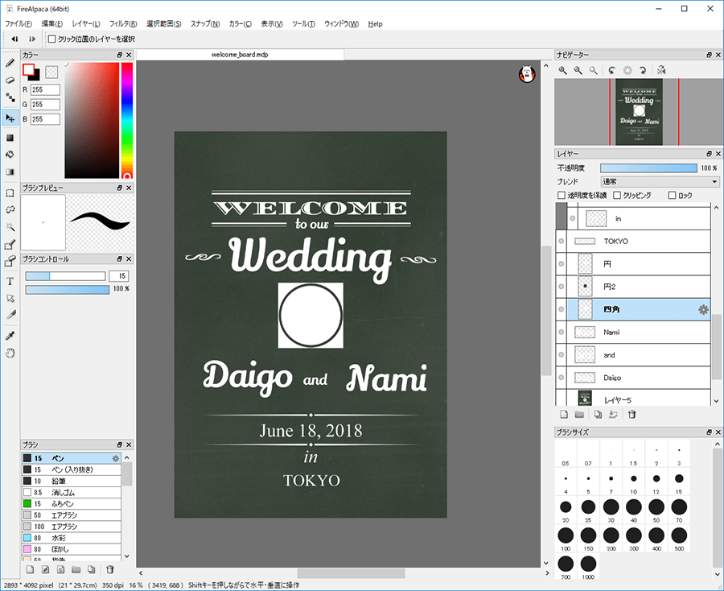This screenshot has width=724, height=591.
Task: Hide the TOKYO layer visibility dot
Action: [x=561, y=242]
